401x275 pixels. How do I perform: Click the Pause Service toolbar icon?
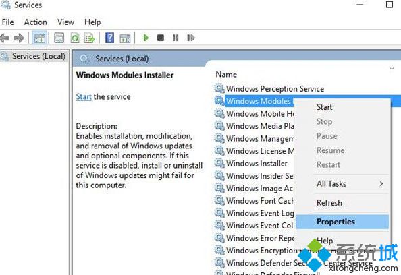click(x=176, y=38)
